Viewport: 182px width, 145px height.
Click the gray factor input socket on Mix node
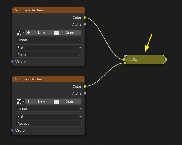pyautogui.click(x=125, y=56)
